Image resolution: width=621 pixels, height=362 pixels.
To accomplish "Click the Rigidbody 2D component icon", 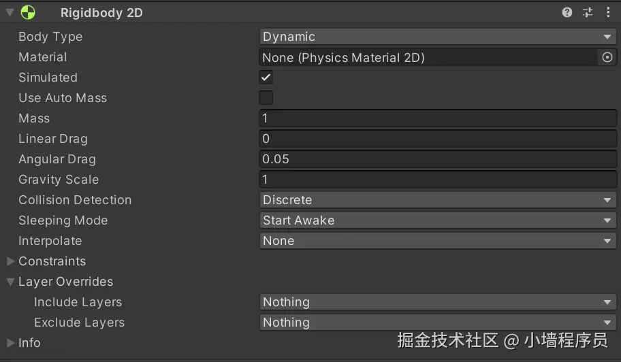I will pyautogui.click(x=28, y=12).
